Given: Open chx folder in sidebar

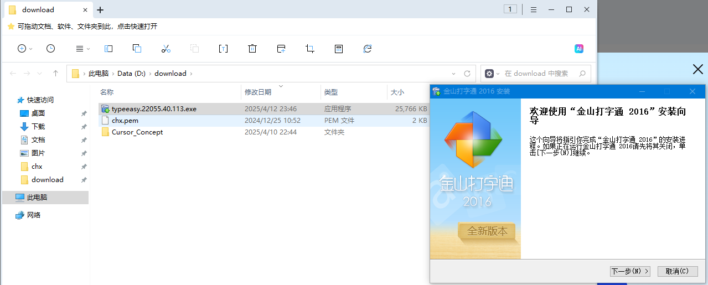Looking at the screenshot, I should [x=37, y=167].
